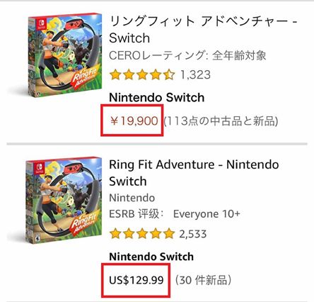Click the first star of the Japanese listing rating

click(x=115, y=75)
